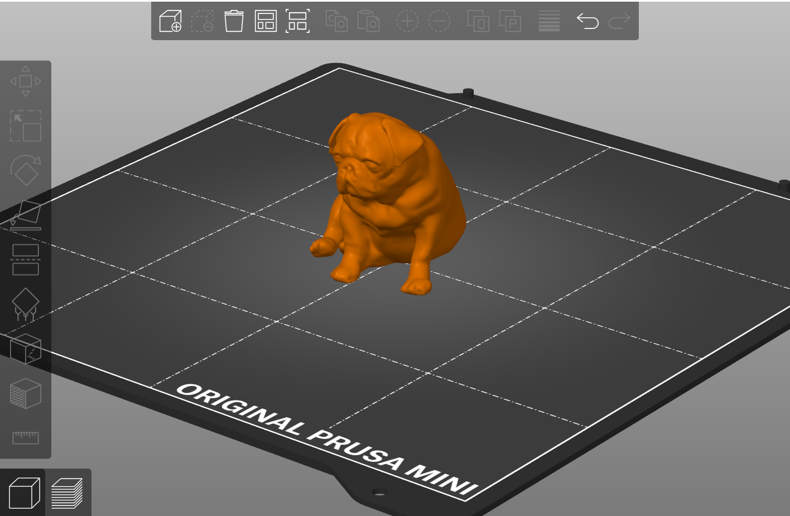Select the Measure ruler tool
Screen dimensions: 790x516
pos(26,438)
